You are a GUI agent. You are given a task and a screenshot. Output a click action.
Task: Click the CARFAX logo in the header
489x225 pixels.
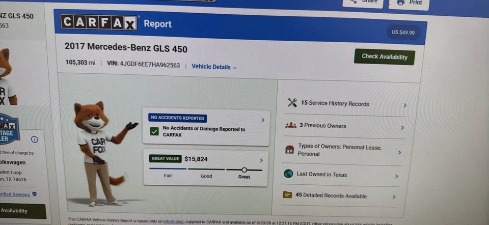click(x=99, y=22)
